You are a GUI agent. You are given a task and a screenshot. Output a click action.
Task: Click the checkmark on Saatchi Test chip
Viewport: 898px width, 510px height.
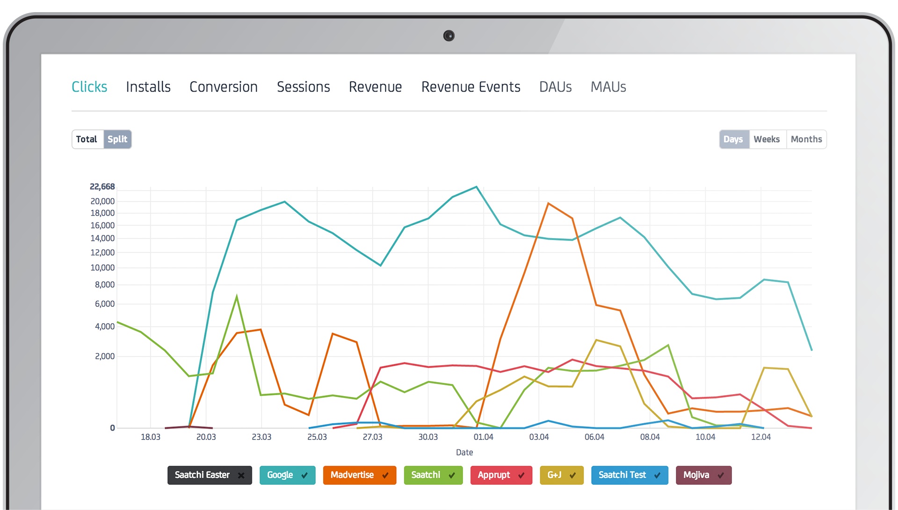click(657, 475)
